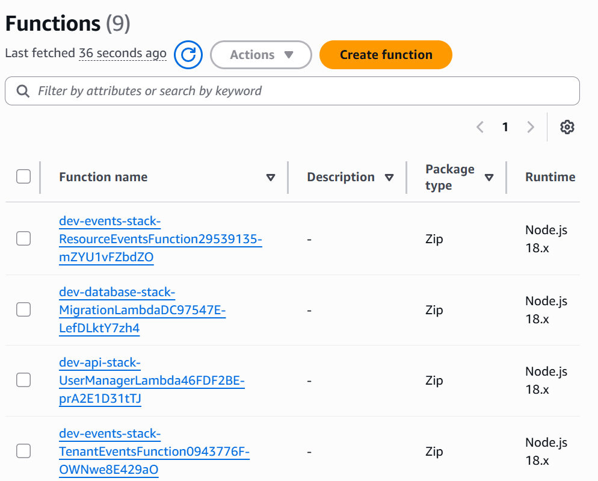Focus the filter by attributes search field
598x481 pixels.
point(292,92)
